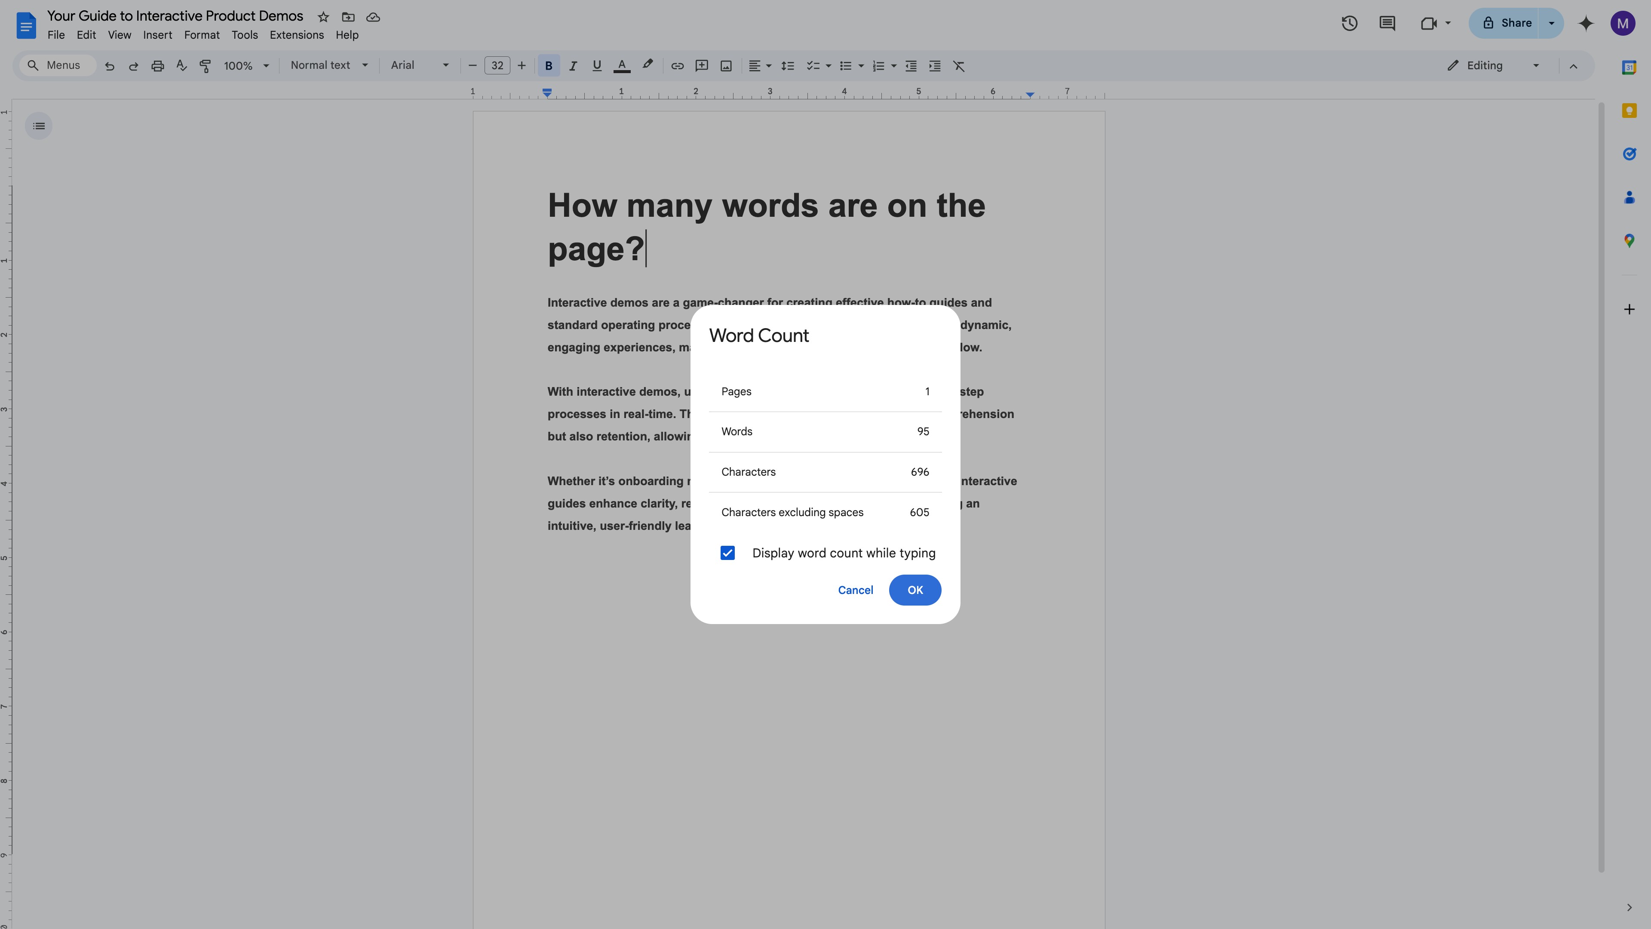Open the zoom level 100% dropdown
The image size is (1651, 929).
point(246,65)
